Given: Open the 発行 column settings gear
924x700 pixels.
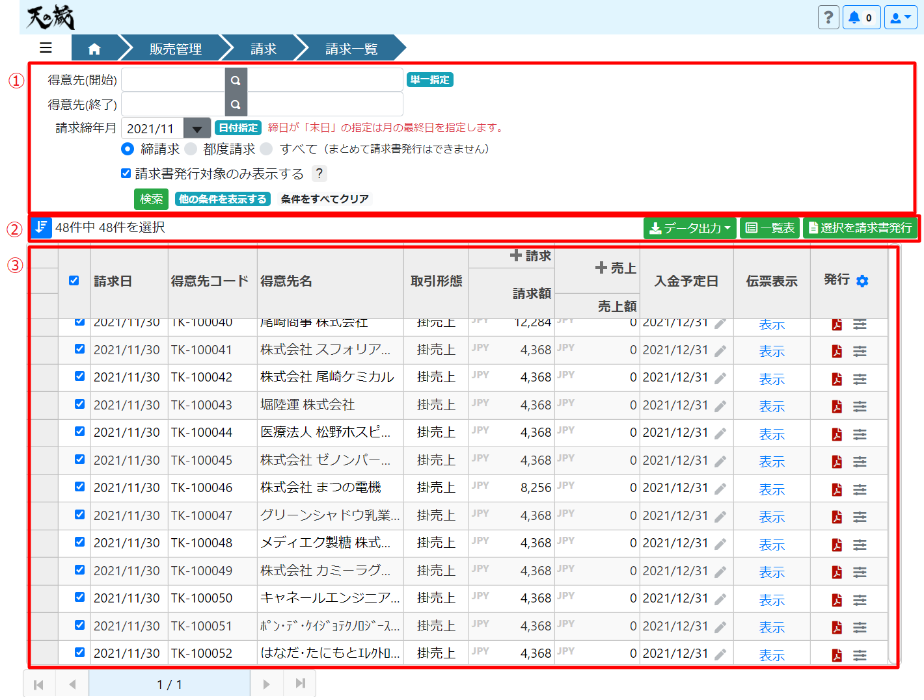Looking at the screenshot, I should click(862, 281).
